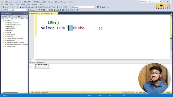Screen dimensions: 173x97
Task: Click the Save icon in toolbar
Action: click(21, 7)
